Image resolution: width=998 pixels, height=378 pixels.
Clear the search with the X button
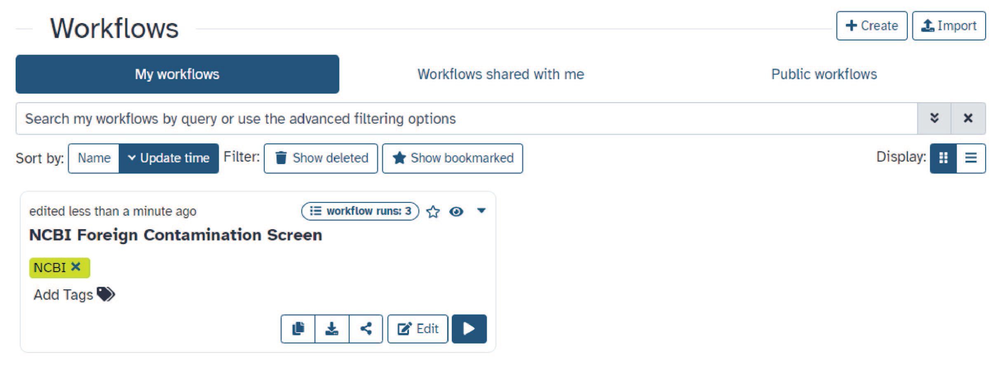click(968, 118)
